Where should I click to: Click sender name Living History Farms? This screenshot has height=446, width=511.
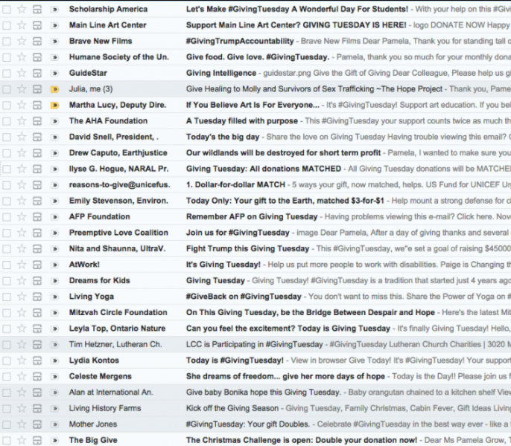[105, 408]
